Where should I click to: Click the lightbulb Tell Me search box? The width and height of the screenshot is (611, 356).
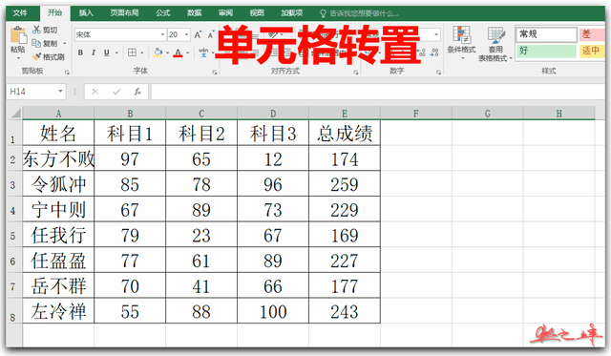[359, 13]
